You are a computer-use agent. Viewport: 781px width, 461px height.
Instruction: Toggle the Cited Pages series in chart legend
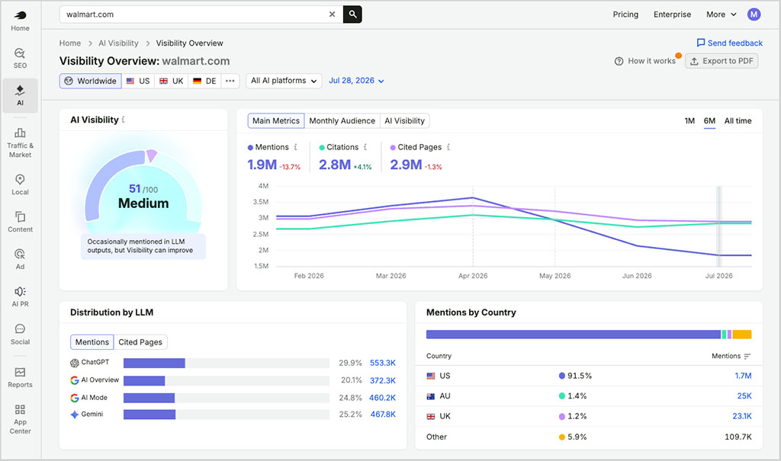tap(416, 147)
